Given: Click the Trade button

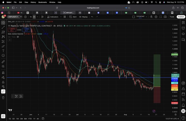Looking at the screenshot, I should [172, 17].
